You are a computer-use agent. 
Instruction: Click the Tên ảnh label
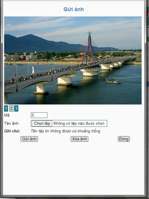pos(11,123)
